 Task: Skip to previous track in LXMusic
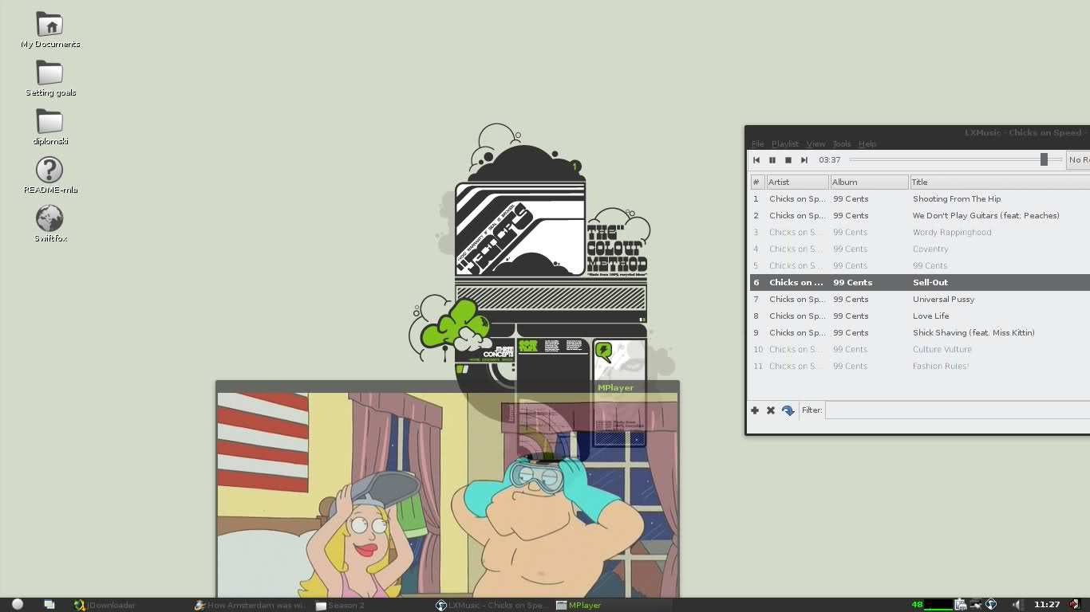pos(756,160)
